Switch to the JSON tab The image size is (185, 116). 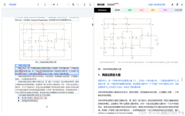pyautogui.click(x=117, y=10)
